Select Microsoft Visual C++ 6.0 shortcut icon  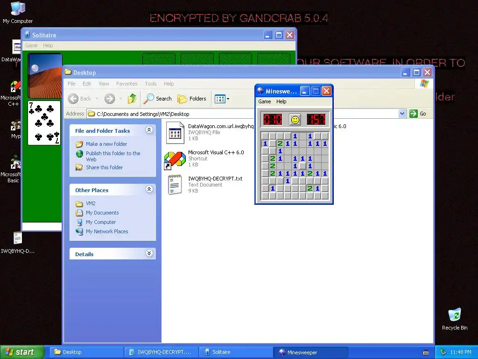(x=175, y=160)
